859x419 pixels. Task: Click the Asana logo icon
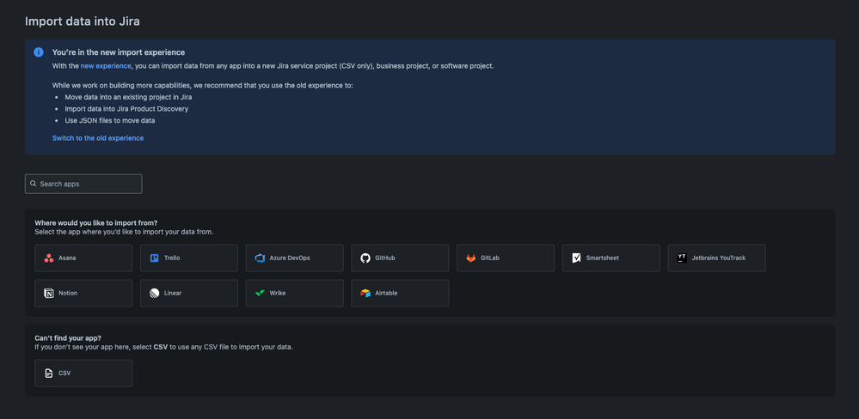(49, 258)
